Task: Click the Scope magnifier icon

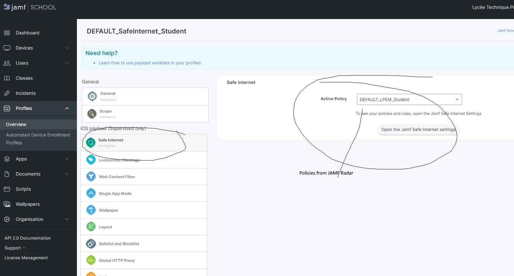Action: coord(92,114)
